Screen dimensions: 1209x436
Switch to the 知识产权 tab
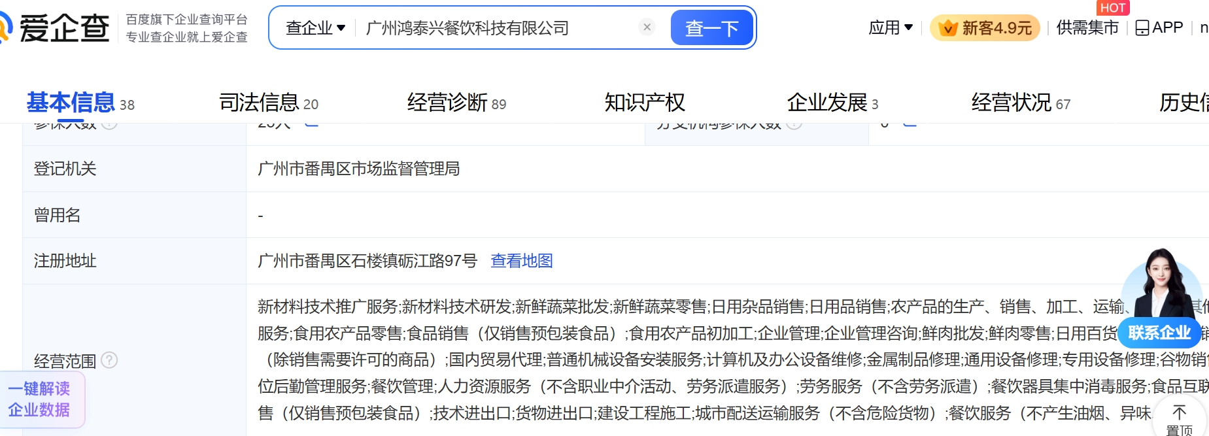645,103
